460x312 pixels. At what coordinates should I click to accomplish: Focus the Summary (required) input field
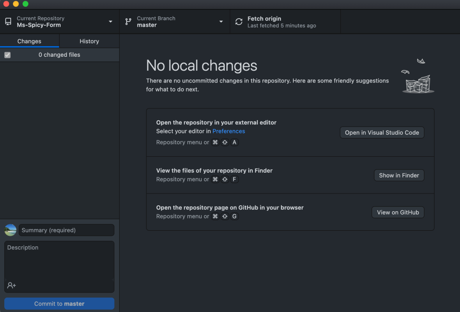tap(66, 230)
